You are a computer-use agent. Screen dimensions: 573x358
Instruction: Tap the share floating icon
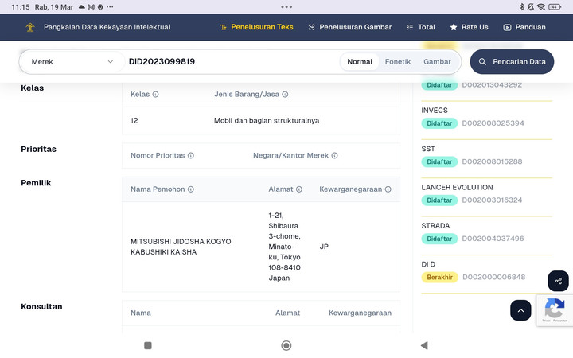click(558, 281)
